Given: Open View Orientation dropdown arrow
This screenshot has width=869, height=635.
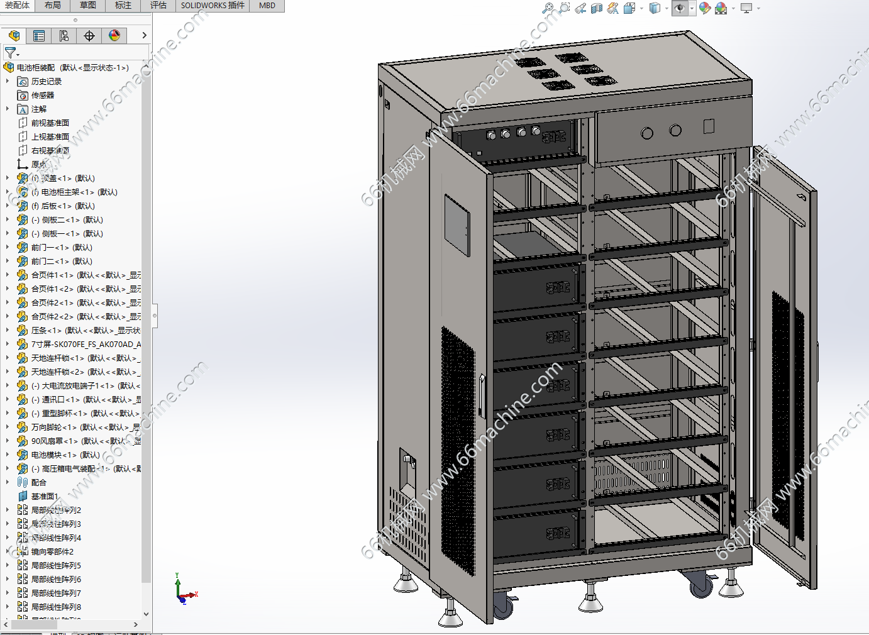Looking at the screenshot, I should (x=641, y=9).
